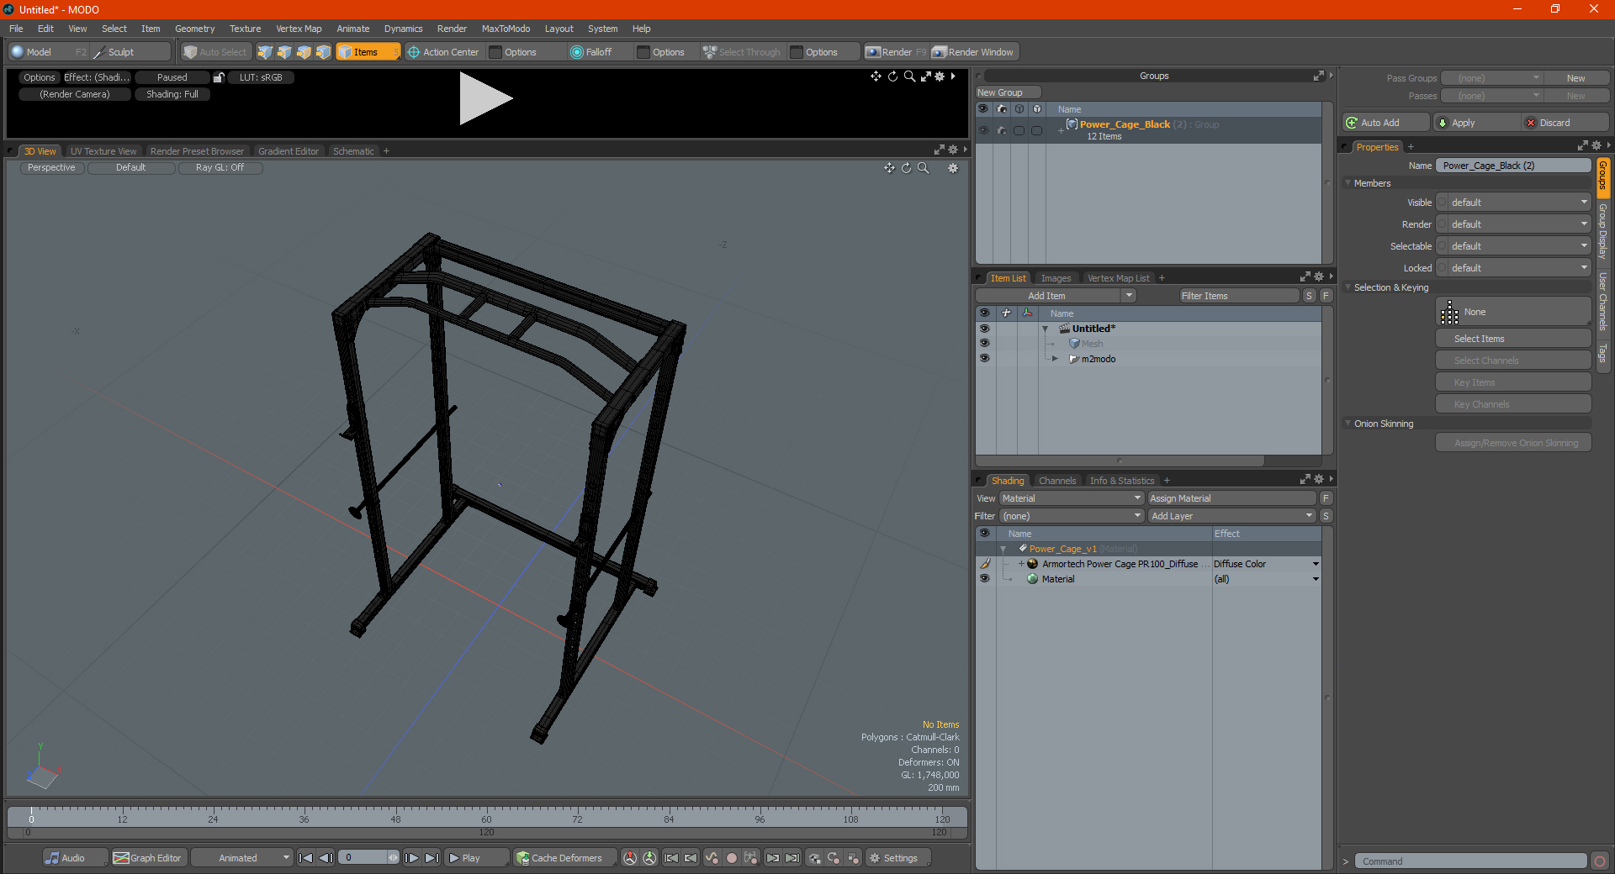
Task: Toggle visibility of Untitled scene item
Action: (x=984, y=329)
